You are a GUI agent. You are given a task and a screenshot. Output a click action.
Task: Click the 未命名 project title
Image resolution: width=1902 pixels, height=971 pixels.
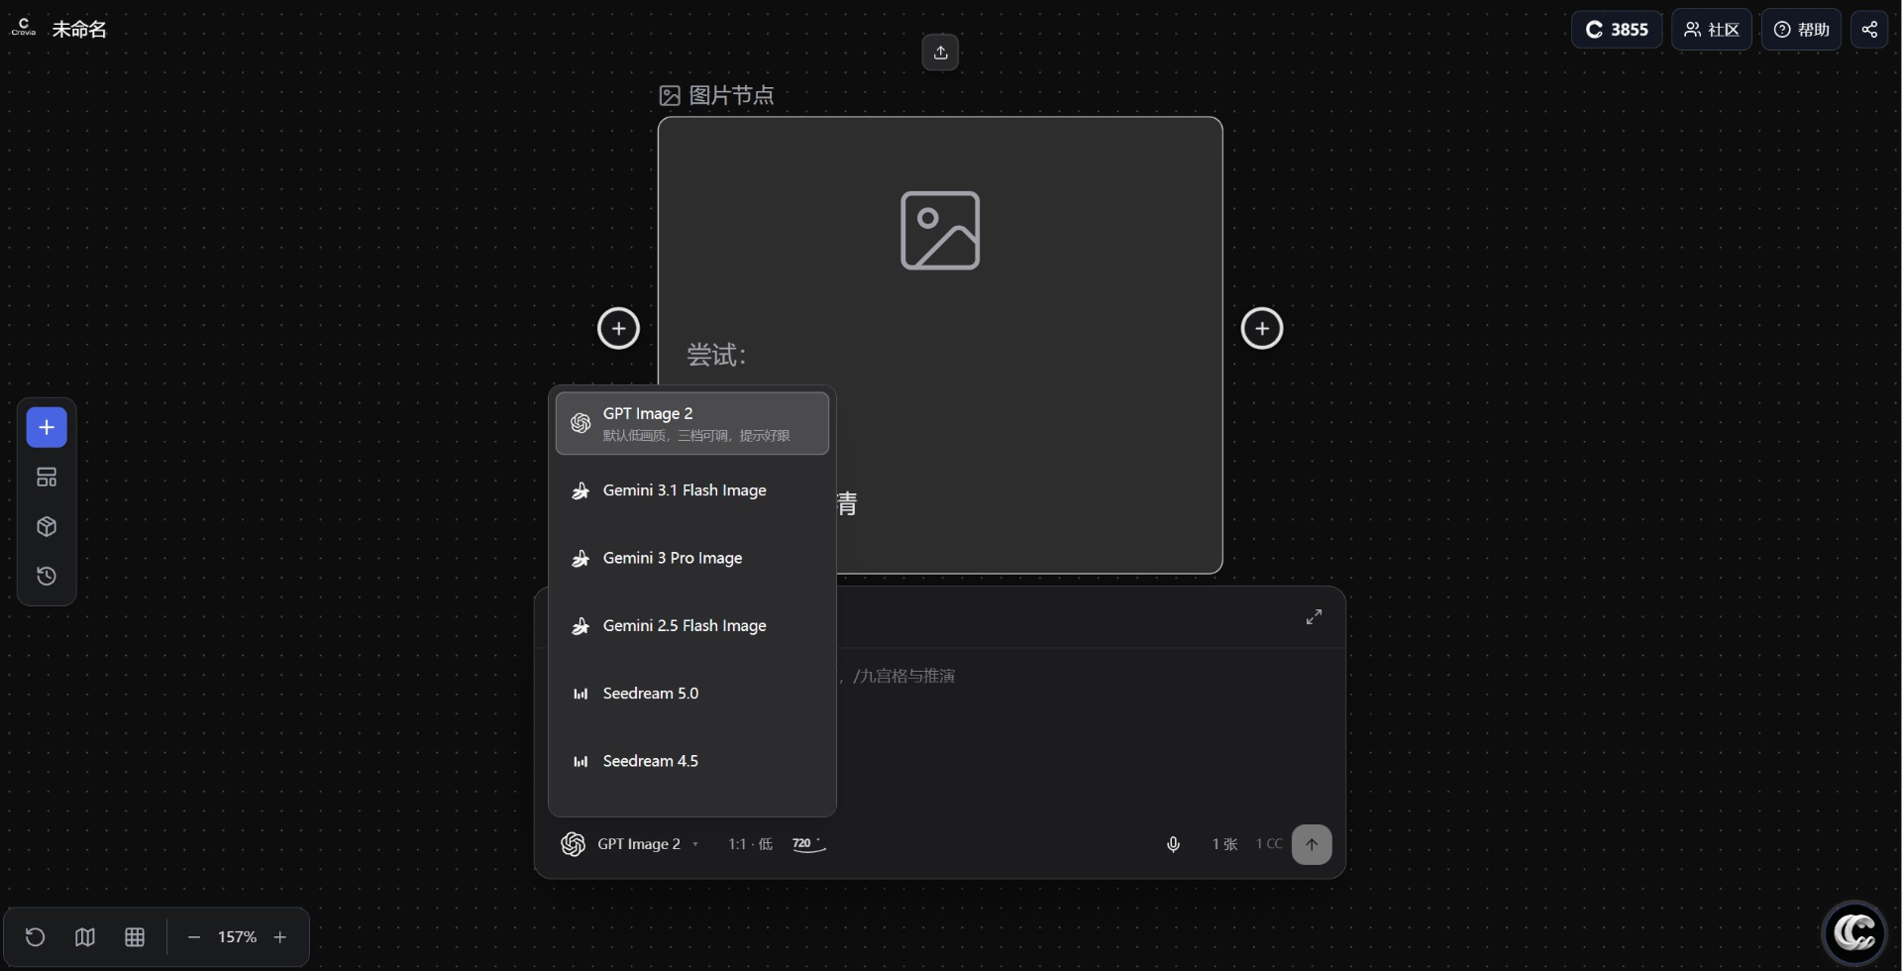click(79, 30)
